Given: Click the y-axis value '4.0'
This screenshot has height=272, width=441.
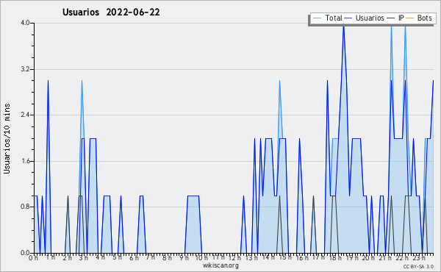Looking at the screenshot, I should point(25,23).
